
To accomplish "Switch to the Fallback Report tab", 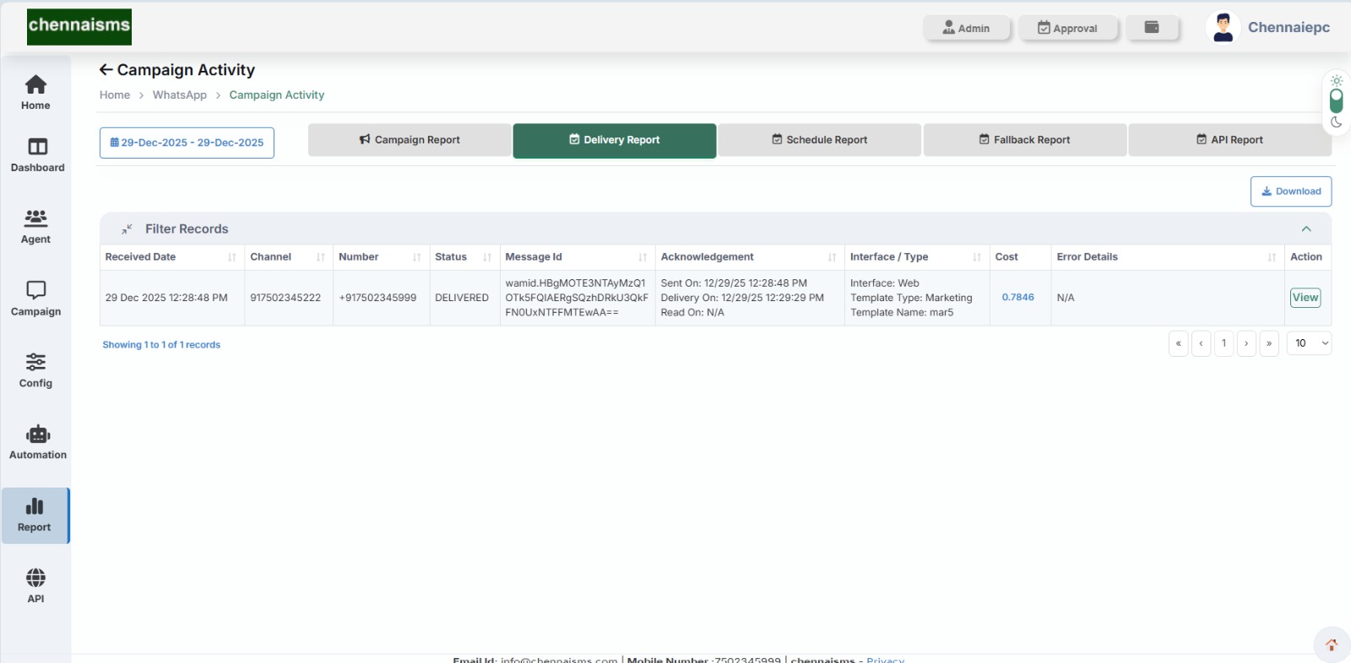I will point(1024,140).
